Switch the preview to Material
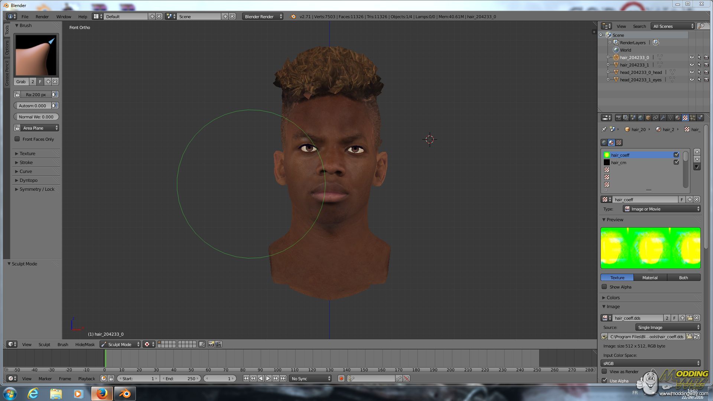The width and height of the screenshot is (713, 401). 649,277
